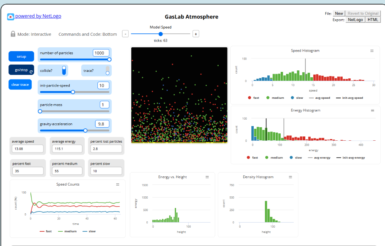Open the Speed Counts chart menu
385x246 pixels.
pos(117,184)
